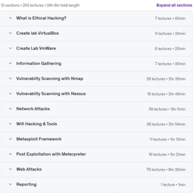Viewport: 193px width, 193px height.
Task: Open the Network Attacks section title
Action: 33,109
